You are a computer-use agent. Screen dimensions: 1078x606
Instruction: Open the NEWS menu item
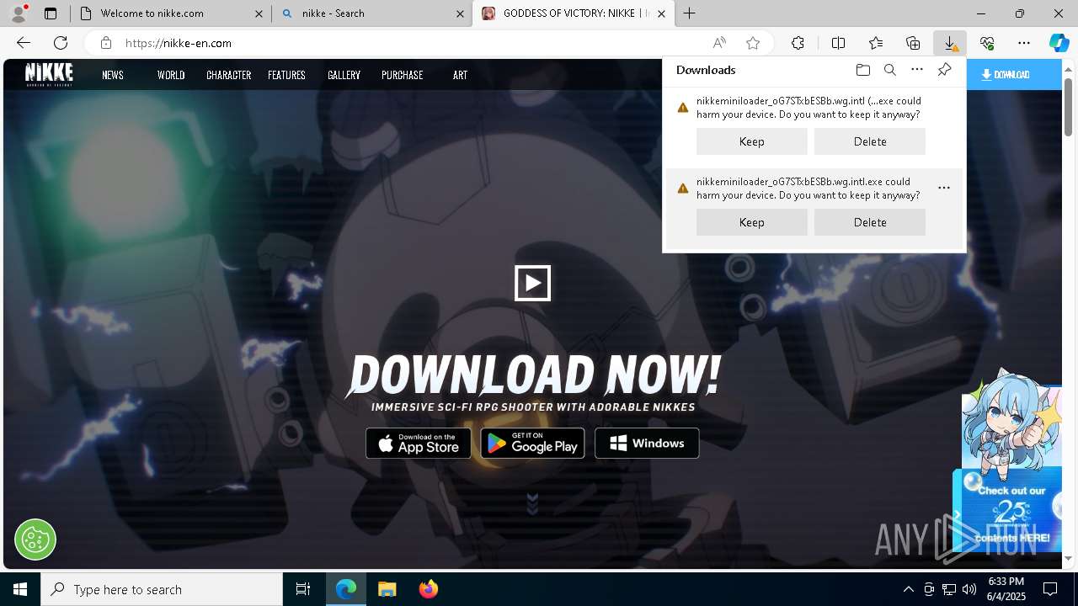[113, 75]
